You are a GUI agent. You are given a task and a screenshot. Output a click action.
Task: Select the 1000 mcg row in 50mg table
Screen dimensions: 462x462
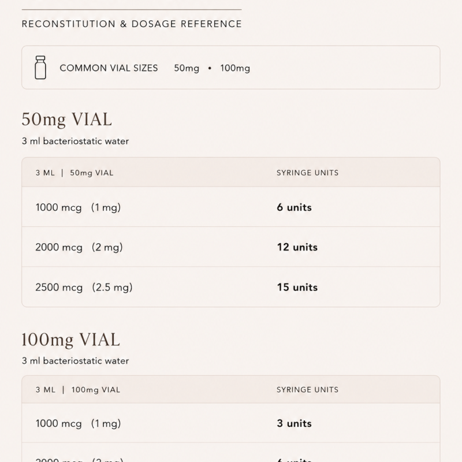coord(231,207)
